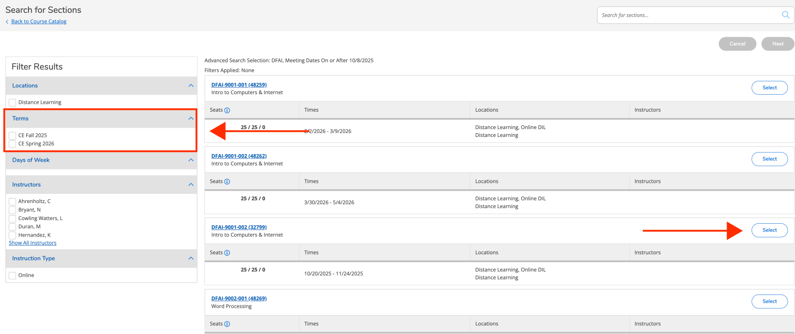Image resolution: width=795 pixels, height=334 pixels.
Task: Collapse the Locations filter section
Action: [x=191, y=85]
